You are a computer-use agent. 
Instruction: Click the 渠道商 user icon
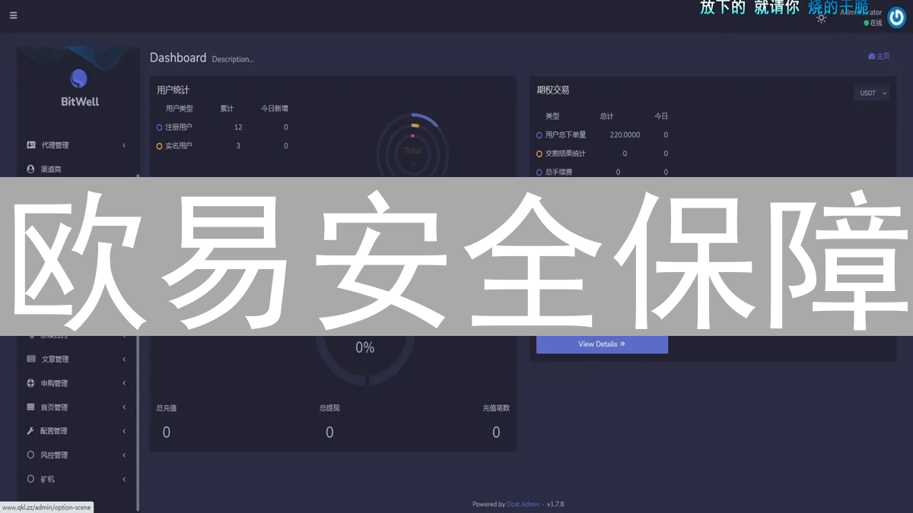tap(31, 169)
